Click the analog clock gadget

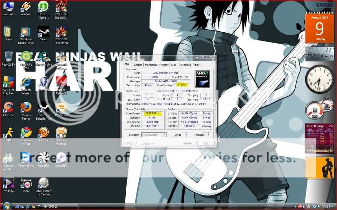320,79
